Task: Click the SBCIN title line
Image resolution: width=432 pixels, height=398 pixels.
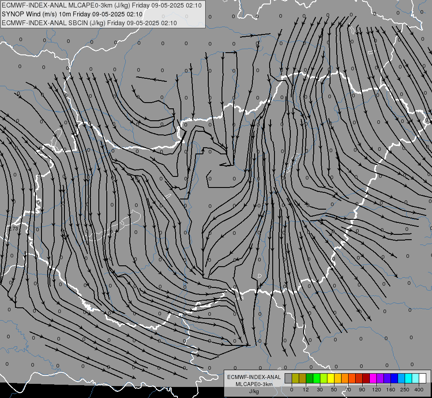Action: point(89,23)
